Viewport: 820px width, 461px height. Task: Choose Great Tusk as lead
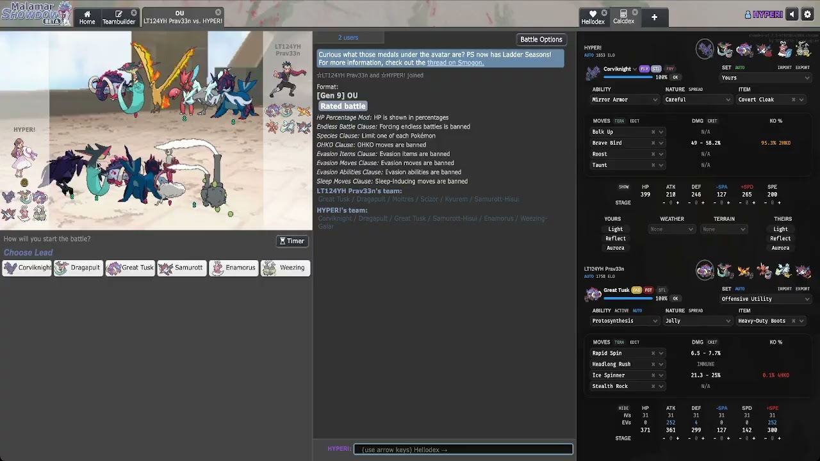pyautogui.click(x=130, y=268)
